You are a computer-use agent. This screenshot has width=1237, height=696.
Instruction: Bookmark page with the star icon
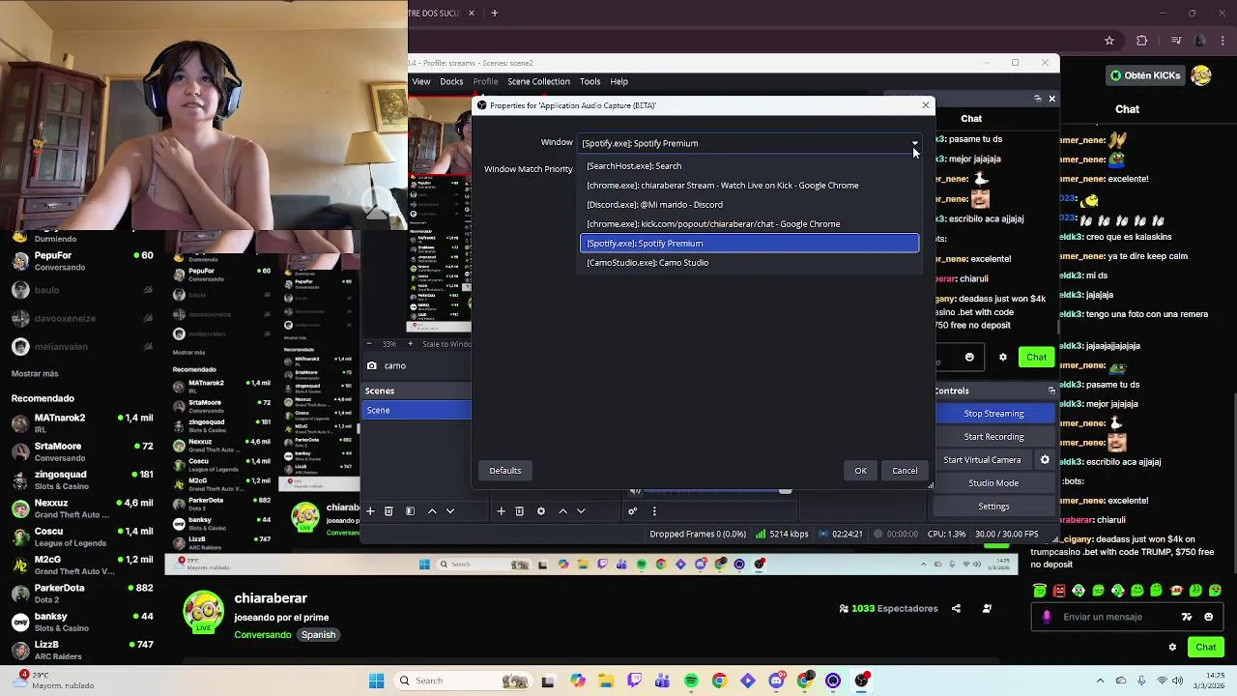coord(1109,41)
